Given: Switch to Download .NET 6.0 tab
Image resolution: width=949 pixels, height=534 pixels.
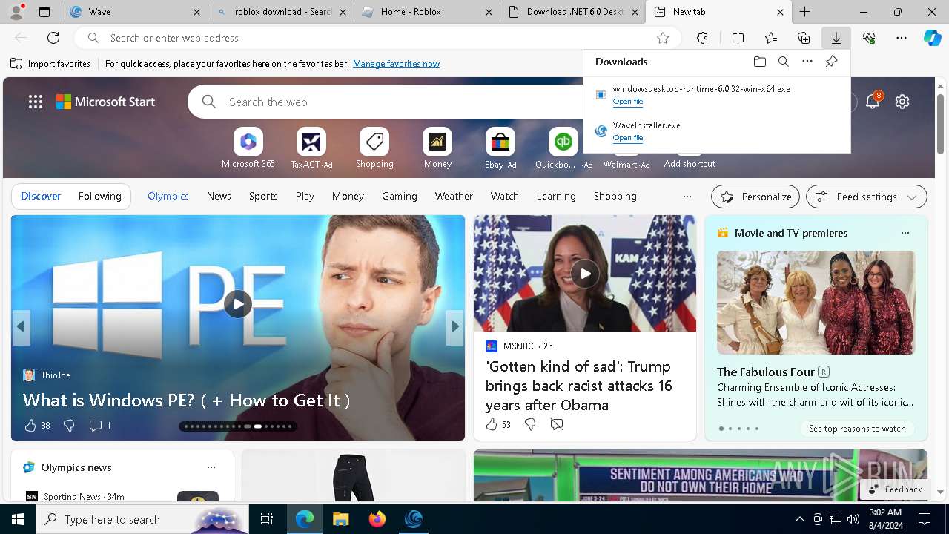Looking at the screenshot, I should 573,12.
